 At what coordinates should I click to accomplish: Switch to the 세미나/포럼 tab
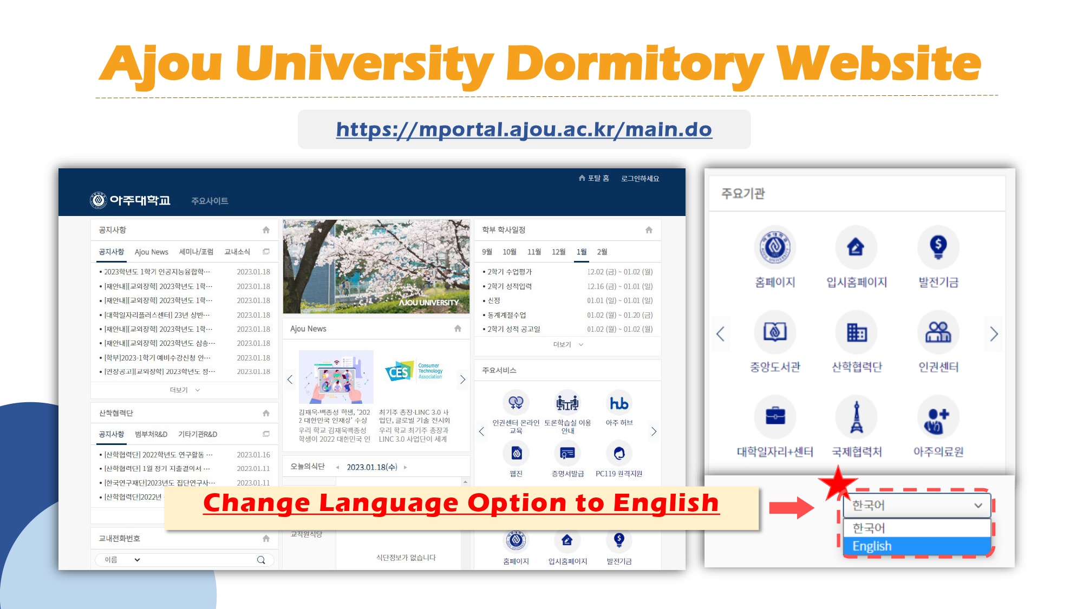click(x=196, y=252)
